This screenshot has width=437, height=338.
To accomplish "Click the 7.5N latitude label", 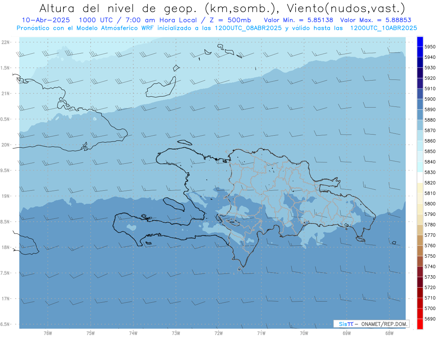I will click(x=5, y=273).
